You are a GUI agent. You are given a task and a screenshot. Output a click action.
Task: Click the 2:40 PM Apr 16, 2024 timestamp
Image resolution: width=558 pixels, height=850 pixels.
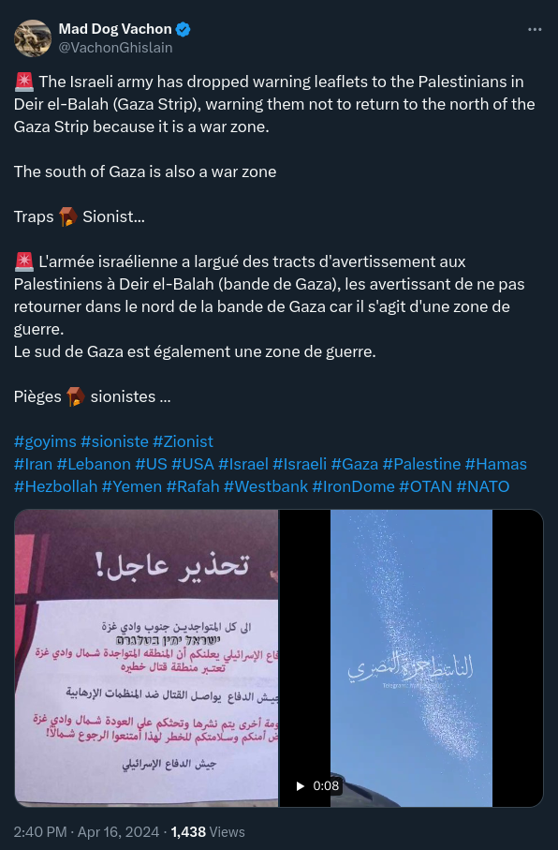coord(87,831)
